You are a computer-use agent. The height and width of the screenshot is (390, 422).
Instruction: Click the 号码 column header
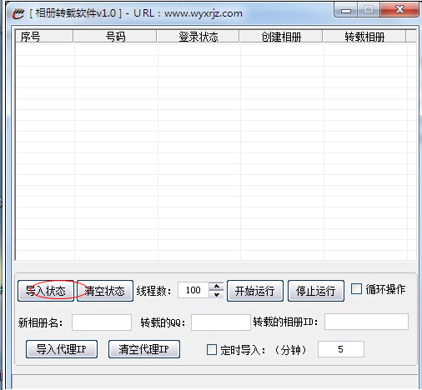tap(115, 37)
